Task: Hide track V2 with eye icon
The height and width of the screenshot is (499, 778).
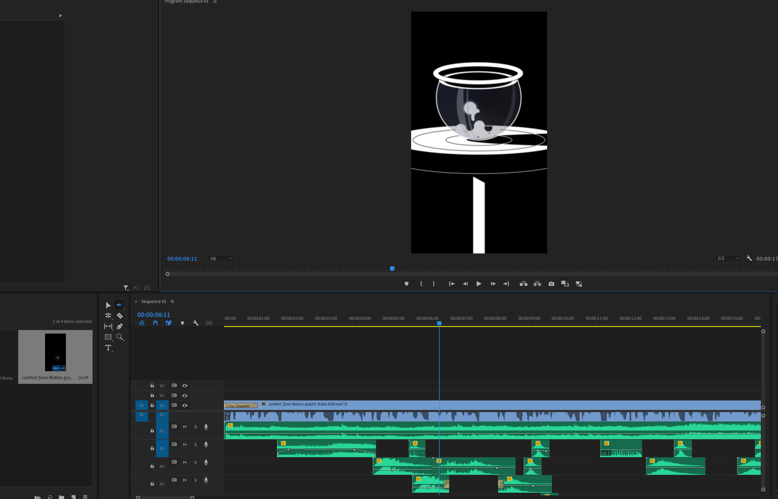Action: [185, 396]
